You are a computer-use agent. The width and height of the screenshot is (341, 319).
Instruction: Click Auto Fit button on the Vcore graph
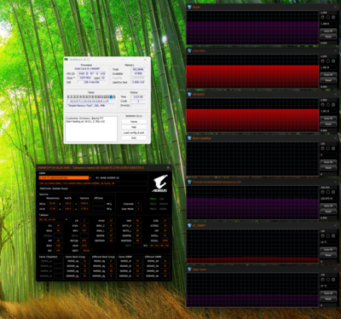[328, 31]
